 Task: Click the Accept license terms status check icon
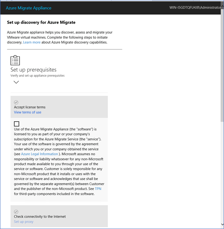tap(16, 102)
